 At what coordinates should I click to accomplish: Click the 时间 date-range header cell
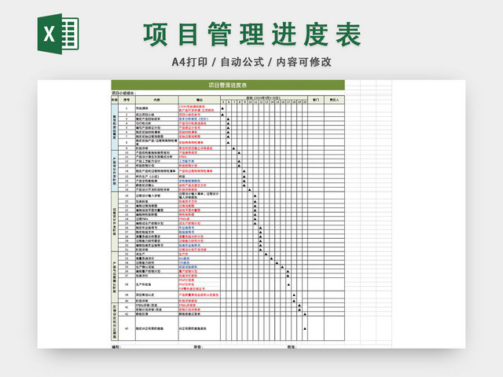(264, 97)
